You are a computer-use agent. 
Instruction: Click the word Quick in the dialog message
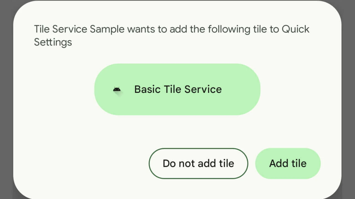pos(295,29)
